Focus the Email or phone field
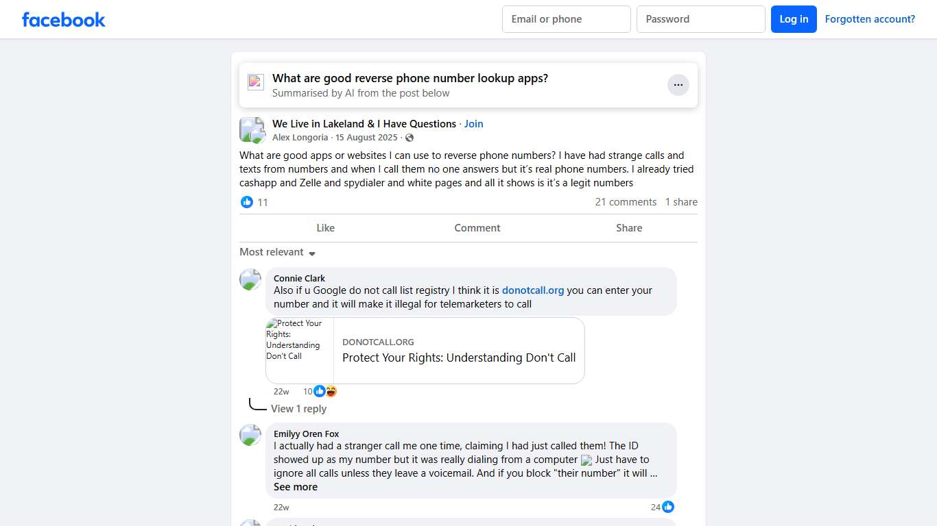937x526 pixels. [566, 19]
